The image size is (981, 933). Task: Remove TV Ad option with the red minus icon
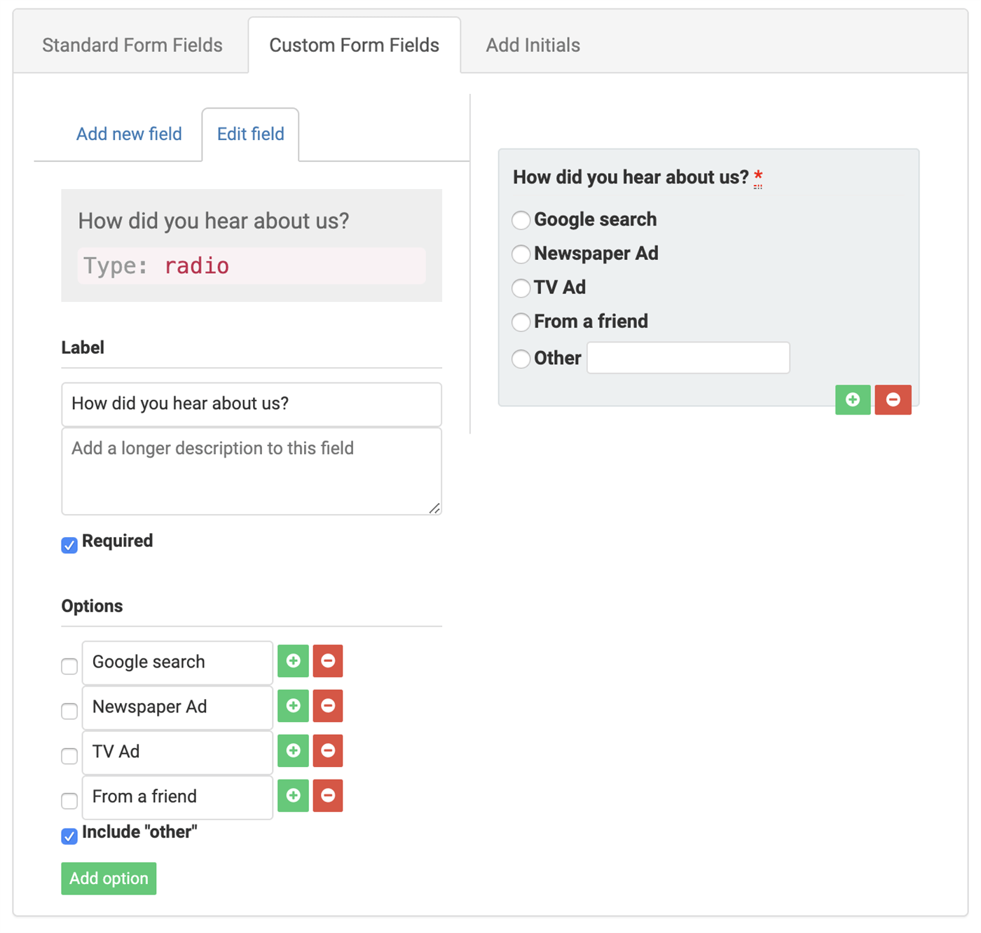[328, 751]
